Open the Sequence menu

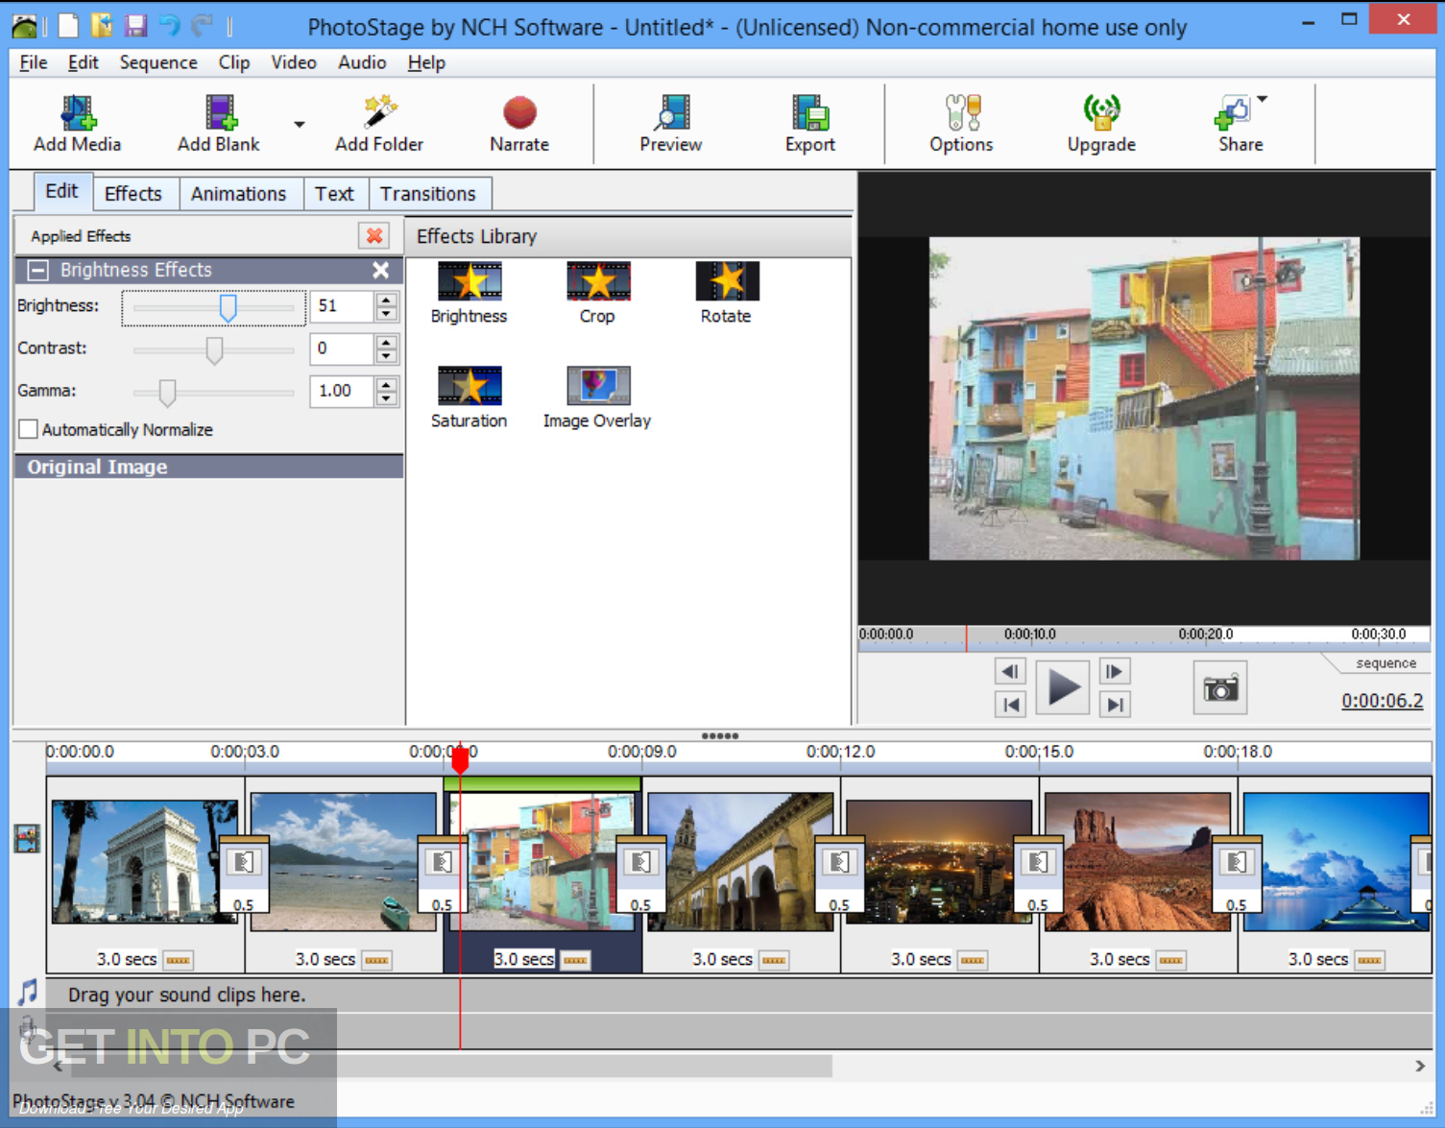tap(158, 62)
